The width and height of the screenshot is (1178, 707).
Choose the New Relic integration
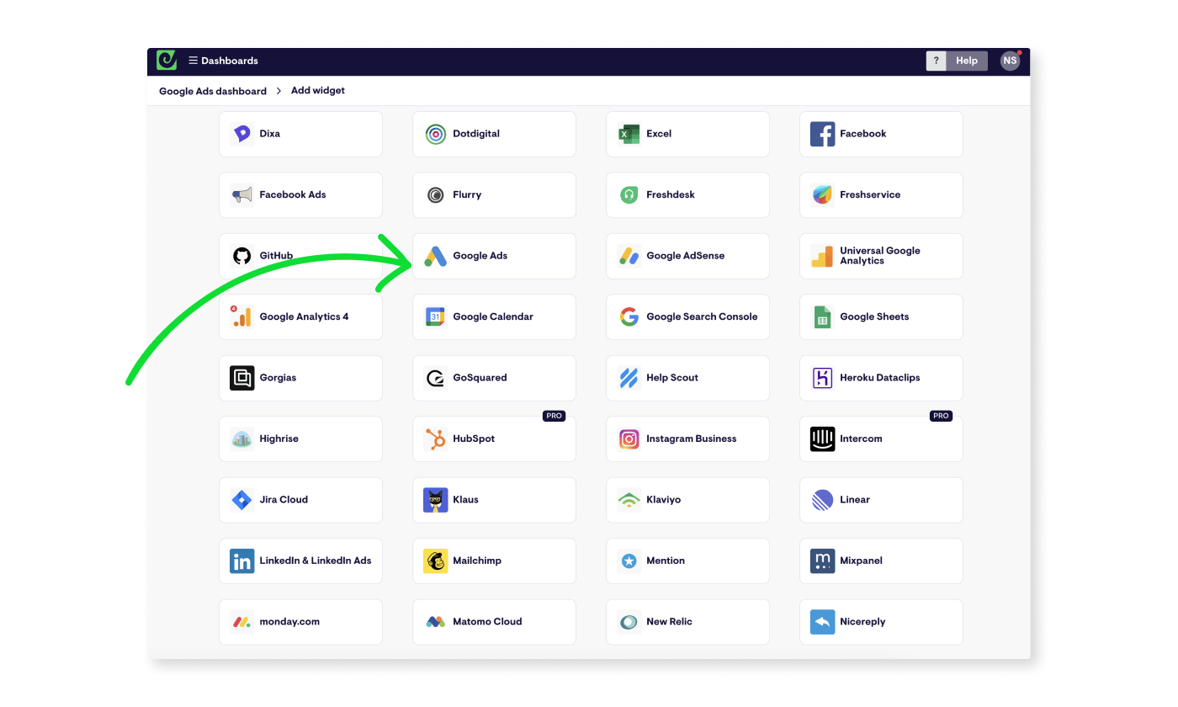coord(687,621)
